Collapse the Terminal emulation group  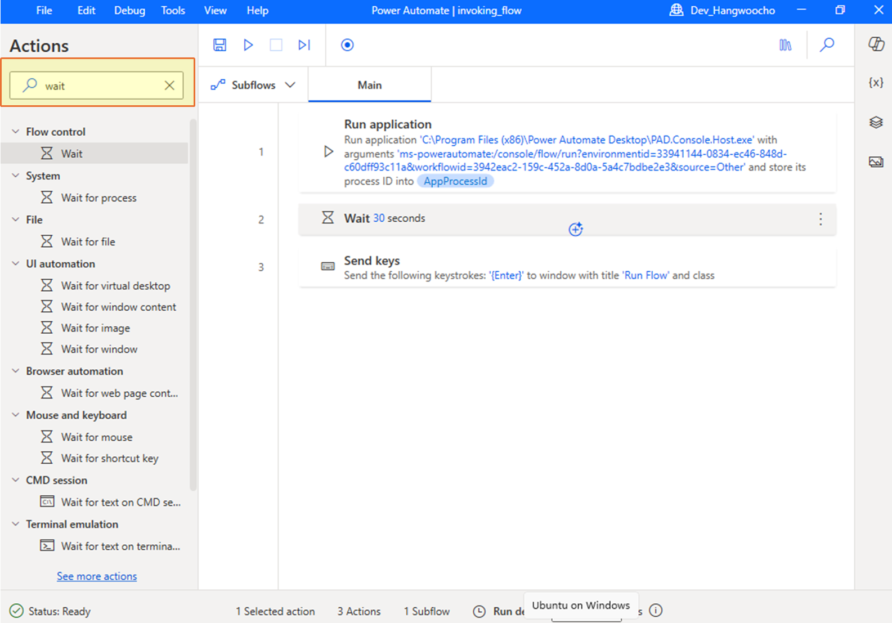[16, 524]
